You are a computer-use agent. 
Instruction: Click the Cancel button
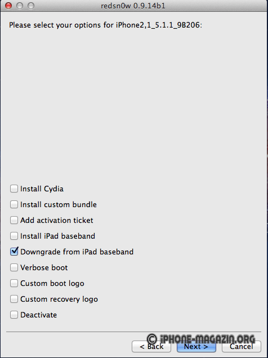[x=242, y=347]
